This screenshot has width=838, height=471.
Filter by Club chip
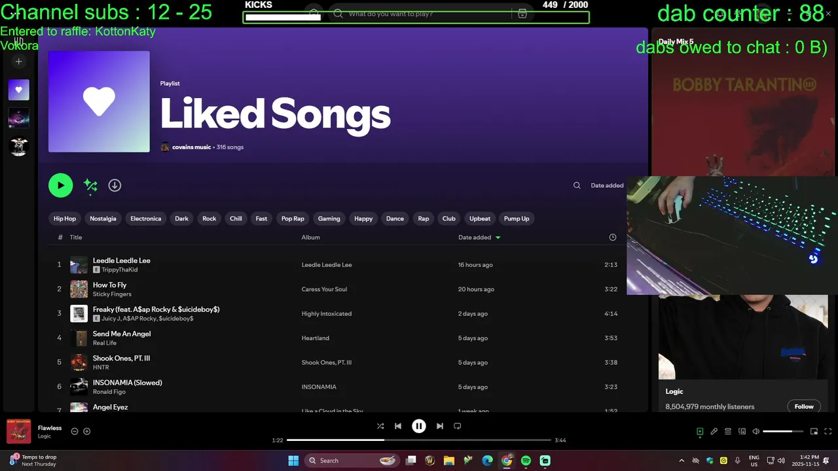pyautogui.click(x=448, y=218)
